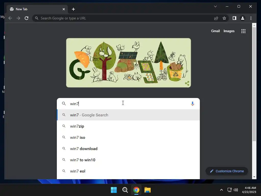Click the page scrollbar down arrow
The height and width of the screenshot is (196, 261).
(x=254, y=177)
